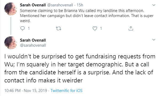Click the like count beside the heart
This screenshot has height=96, width=159.
[x=101, y=29]
